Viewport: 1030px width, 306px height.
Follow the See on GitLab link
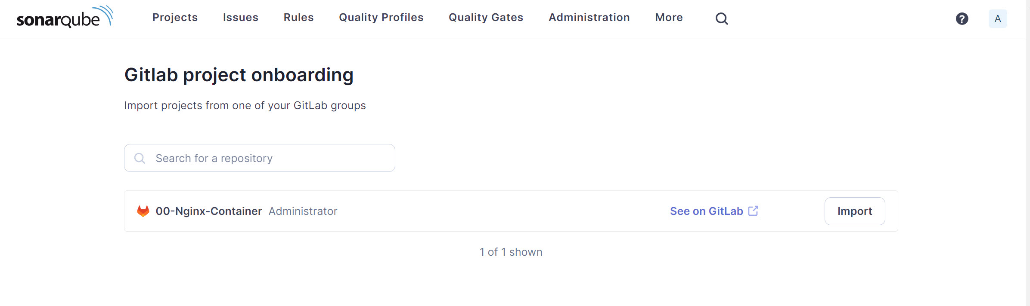(x=706, y=211)
